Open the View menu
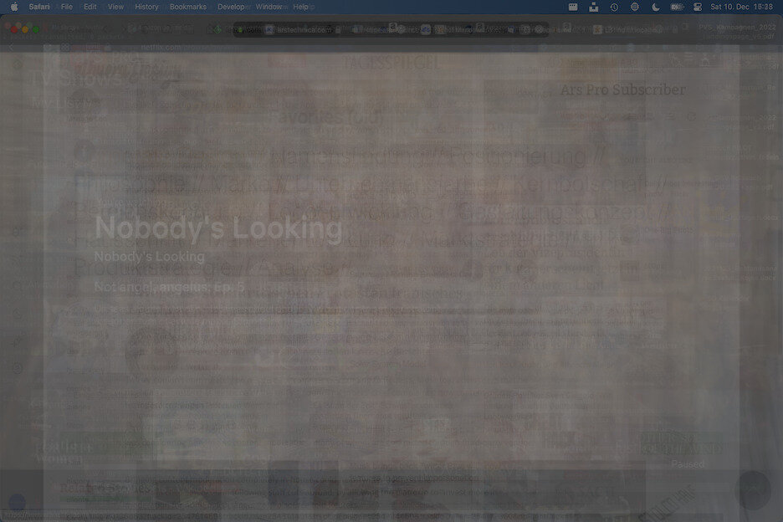Image resolution: width=783 pixels, height=522 pixels. coord(115,7)
